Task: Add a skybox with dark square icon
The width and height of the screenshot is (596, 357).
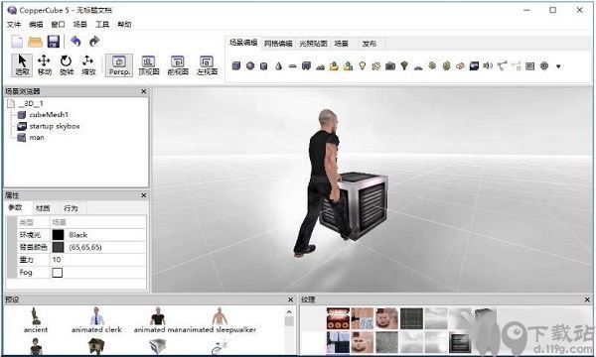Action: pyautogui.click(x=474, y=66)
